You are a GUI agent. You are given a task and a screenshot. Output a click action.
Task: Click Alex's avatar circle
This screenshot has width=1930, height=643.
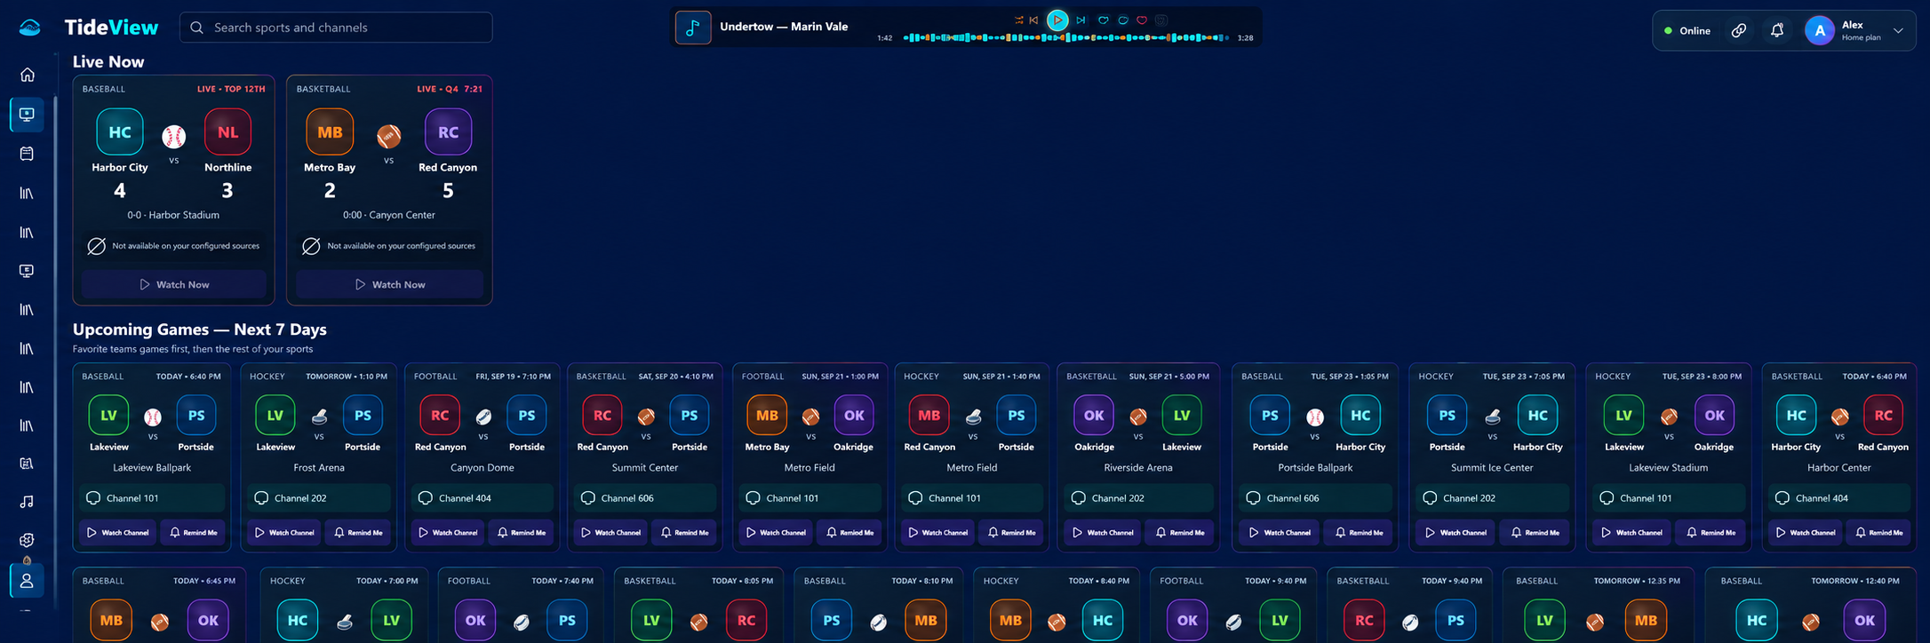pyautogui.click(x=1820, y=30)
